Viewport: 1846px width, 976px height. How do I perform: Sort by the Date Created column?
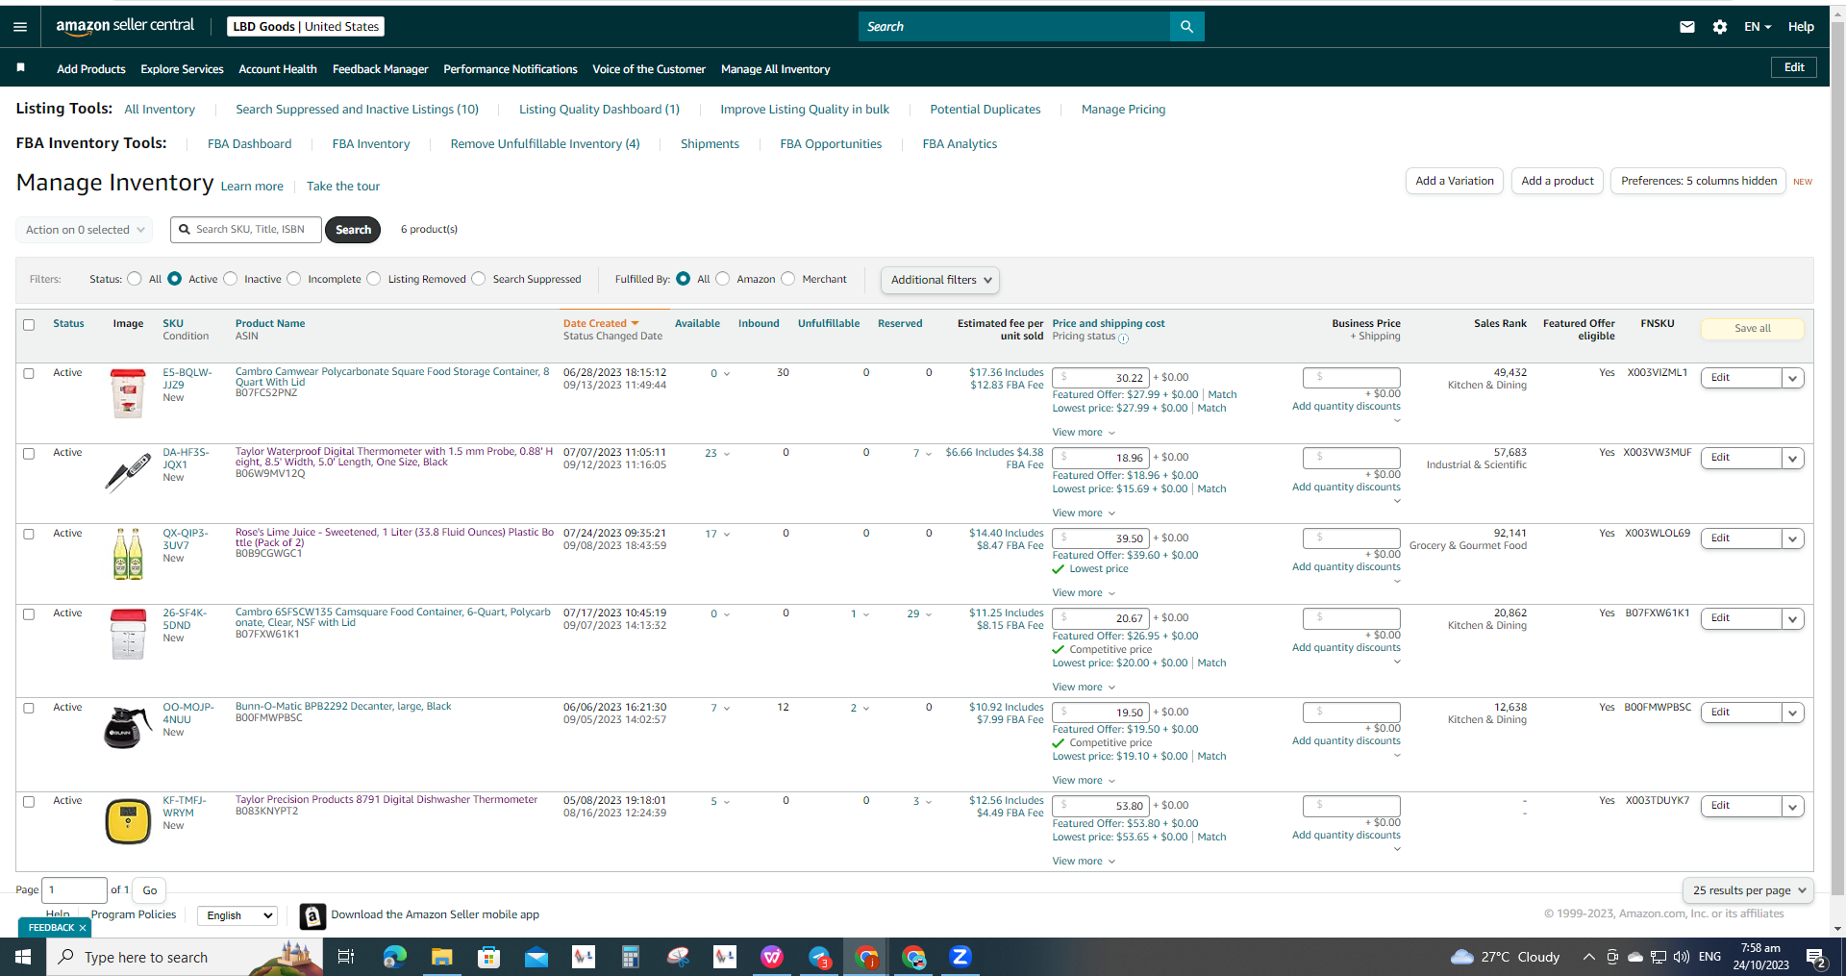click(601, 323)
